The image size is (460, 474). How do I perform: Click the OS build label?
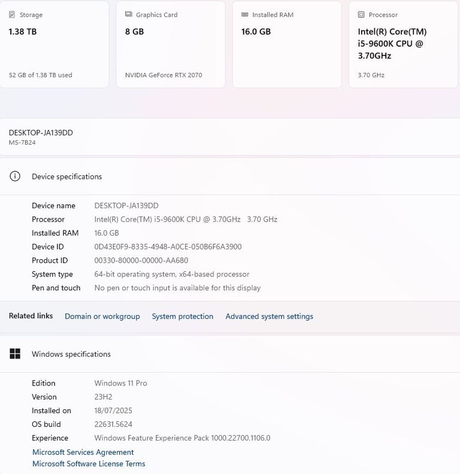(46, 424)
